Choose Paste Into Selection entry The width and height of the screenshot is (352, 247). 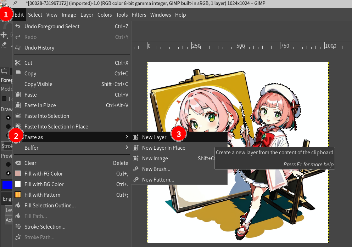72,116
